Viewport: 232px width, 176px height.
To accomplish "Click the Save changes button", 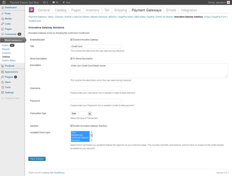I will click(37, 159).
